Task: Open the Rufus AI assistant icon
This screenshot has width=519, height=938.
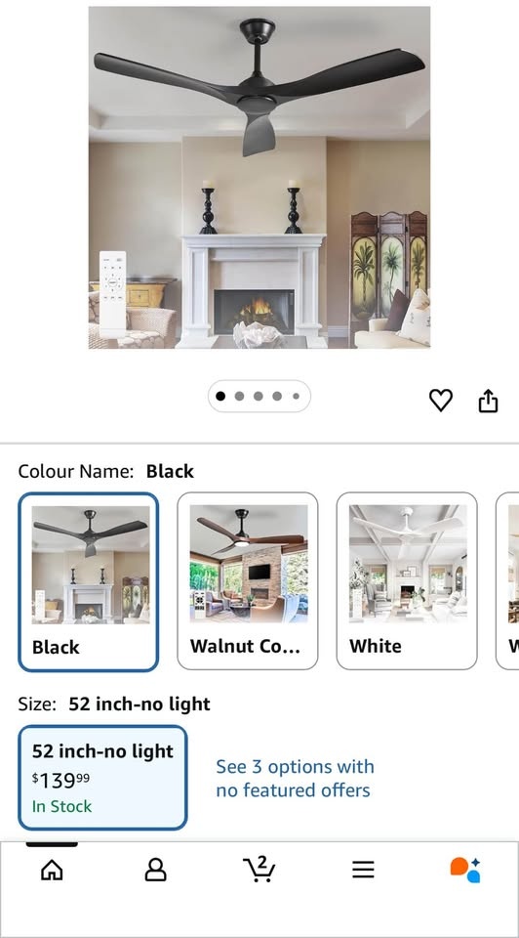Action: click(465, 870)
